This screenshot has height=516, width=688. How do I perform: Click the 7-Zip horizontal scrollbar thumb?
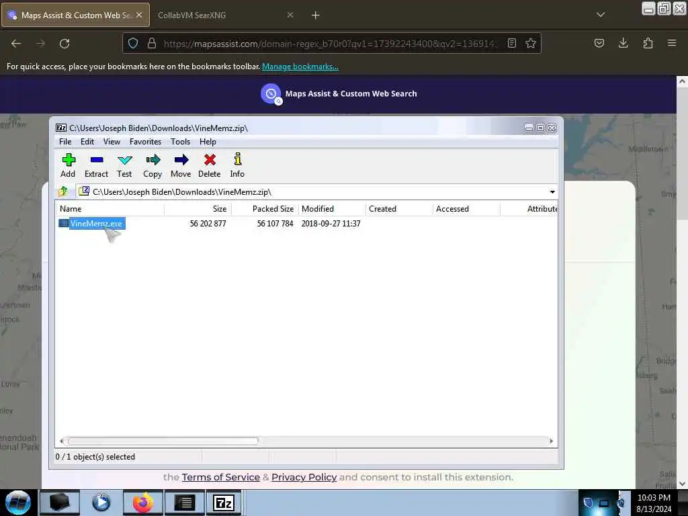(163, 441)
